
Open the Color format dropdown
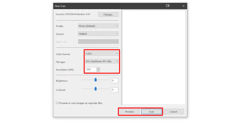[x=102, y=54]
